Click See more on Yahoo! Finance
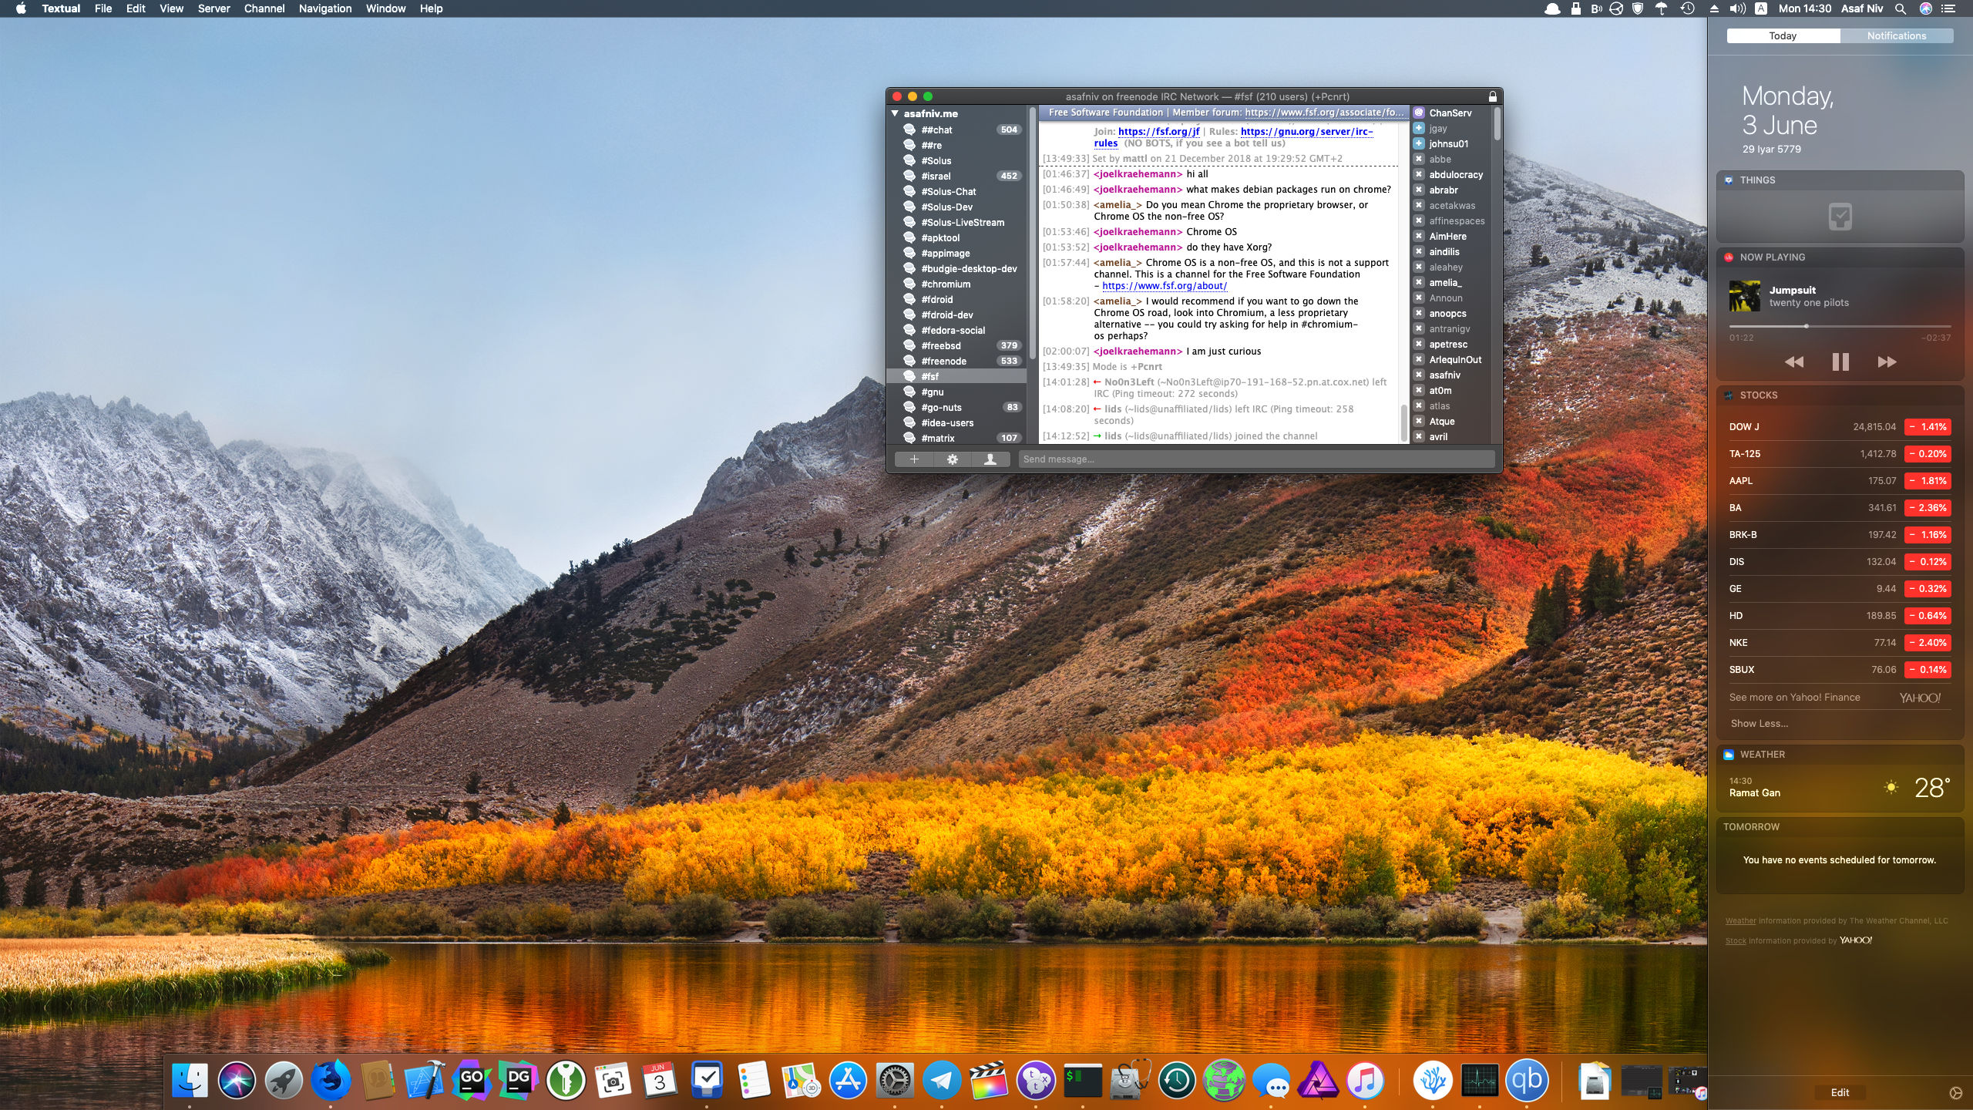The width and height of the screenshot is (1973, 1110). tap(1794, 698)
